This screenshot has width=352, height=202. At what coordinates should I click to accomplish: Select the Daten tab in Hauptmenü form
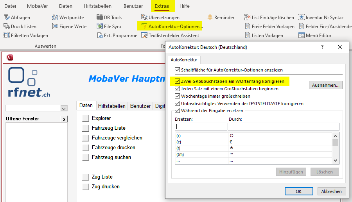point(86,105)
